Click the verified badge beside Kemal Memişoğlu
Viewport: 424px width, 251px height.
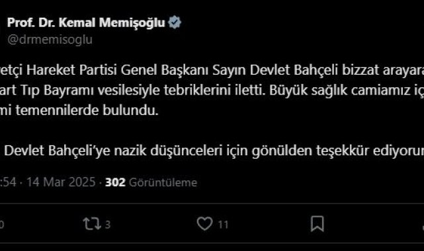point(175,22)
